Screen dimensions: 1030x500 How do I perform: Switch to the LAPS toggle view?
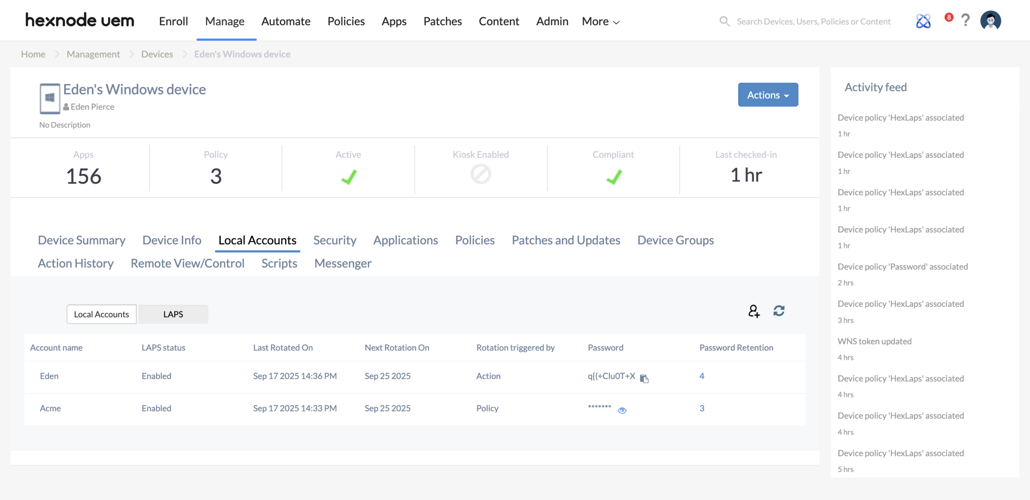tap(173, 314)
